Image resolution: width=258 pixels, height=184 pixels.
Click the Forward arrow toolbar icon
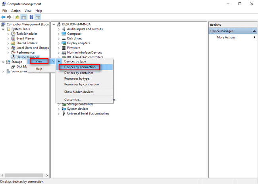tap(9, 17)
